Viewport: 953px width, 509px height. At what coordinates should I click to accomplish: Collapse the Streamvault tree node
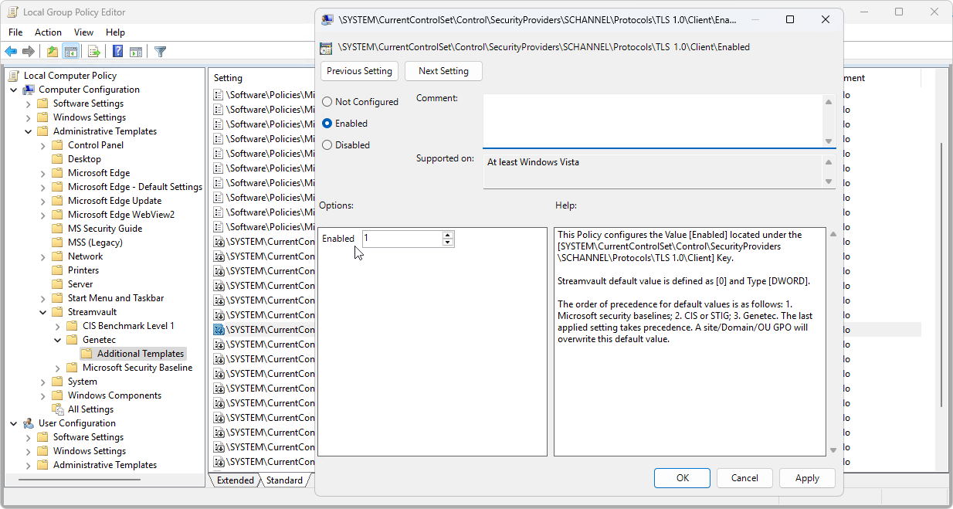[x=44, y=311]
